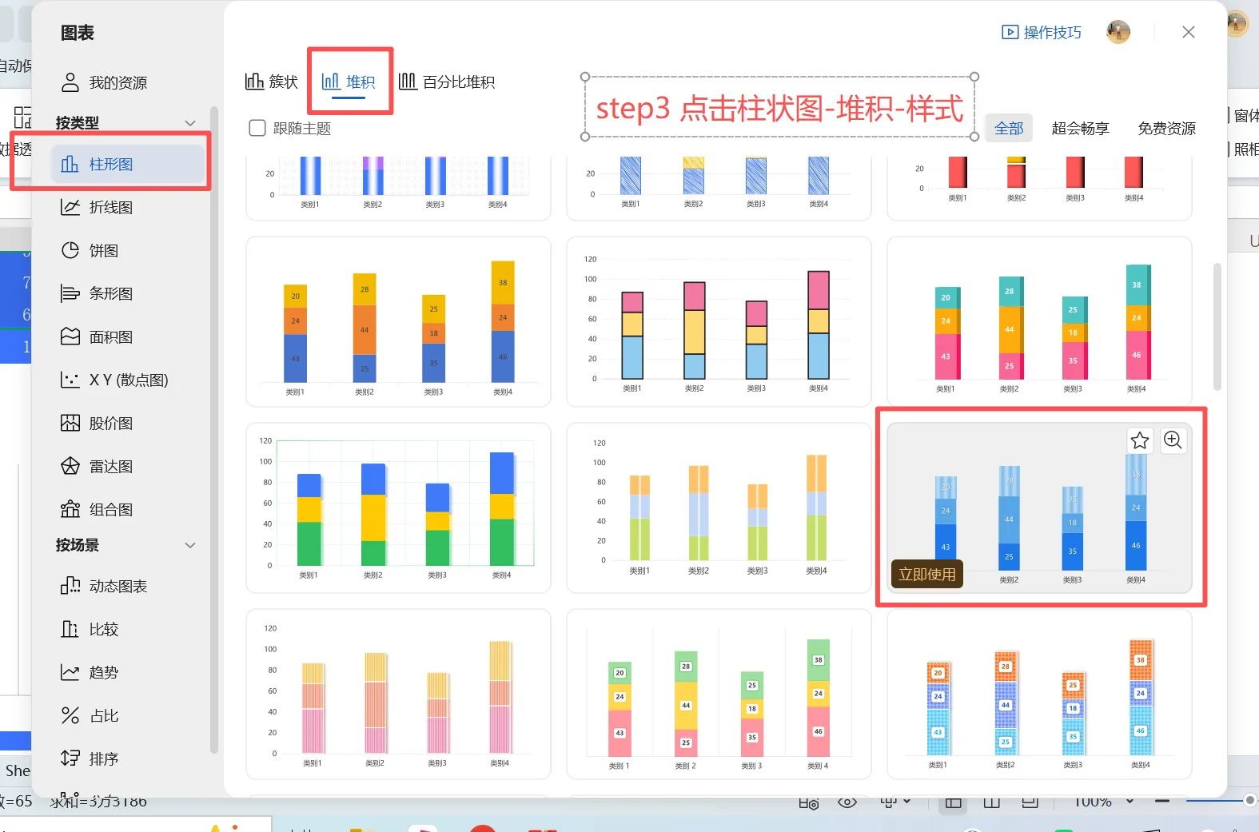Favorite the highlighted chart with star icon
1259x832 pixels.
tap(1140, 440)
